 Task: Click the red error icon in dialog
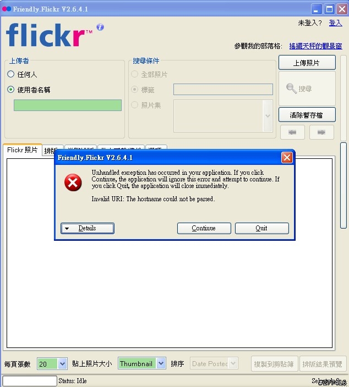point(73,183)
